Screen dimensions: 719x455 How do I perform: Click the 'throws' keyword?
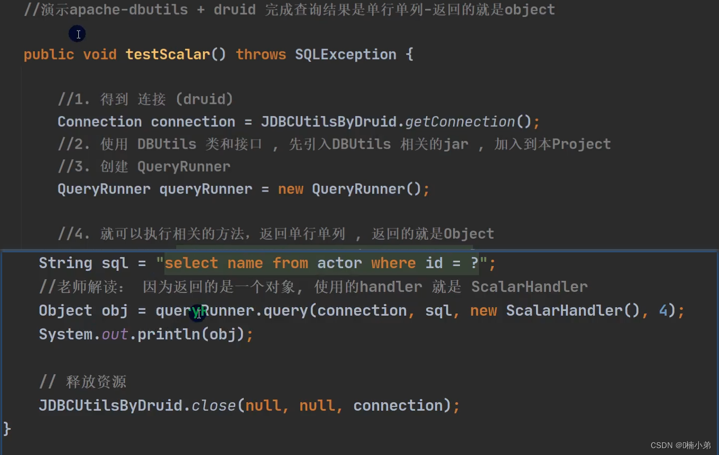261,54
